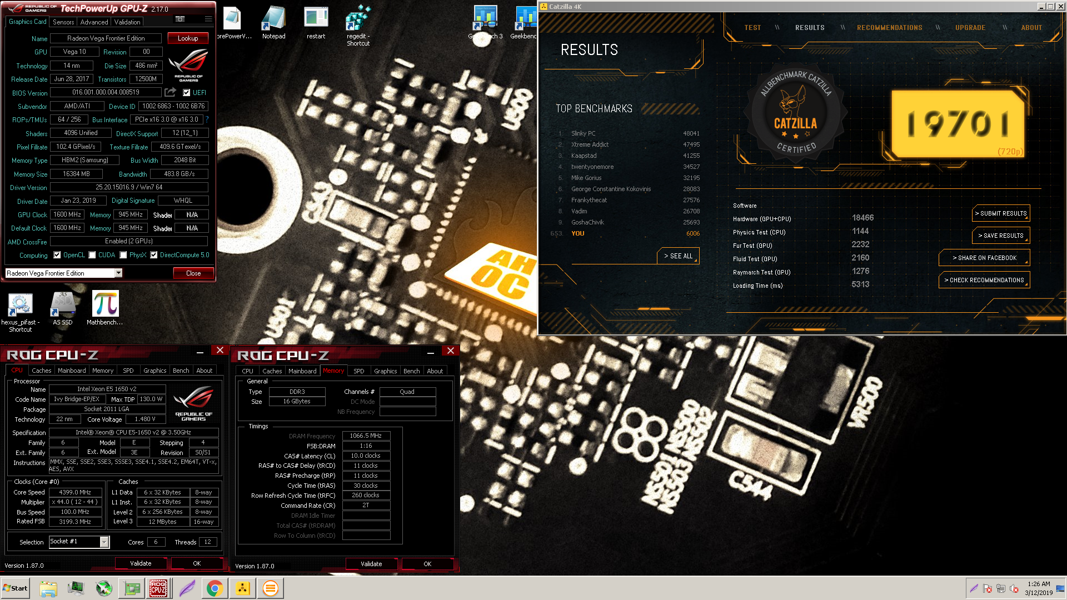Image resolution: width=1067 pixels, height=600 pixels.
Task: Open the Notepad desktop shortcut
Action: click(x=273, y=23)
